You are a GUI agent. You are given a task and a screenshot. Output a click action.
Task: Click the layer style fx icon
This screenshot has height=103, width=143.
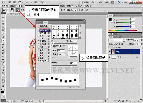(x=119, y=101)
